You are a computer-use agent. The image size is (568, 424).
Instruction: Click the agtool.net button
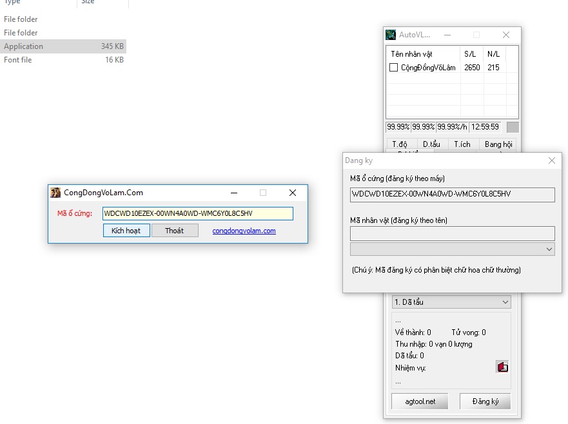click(x=420, y=401)
